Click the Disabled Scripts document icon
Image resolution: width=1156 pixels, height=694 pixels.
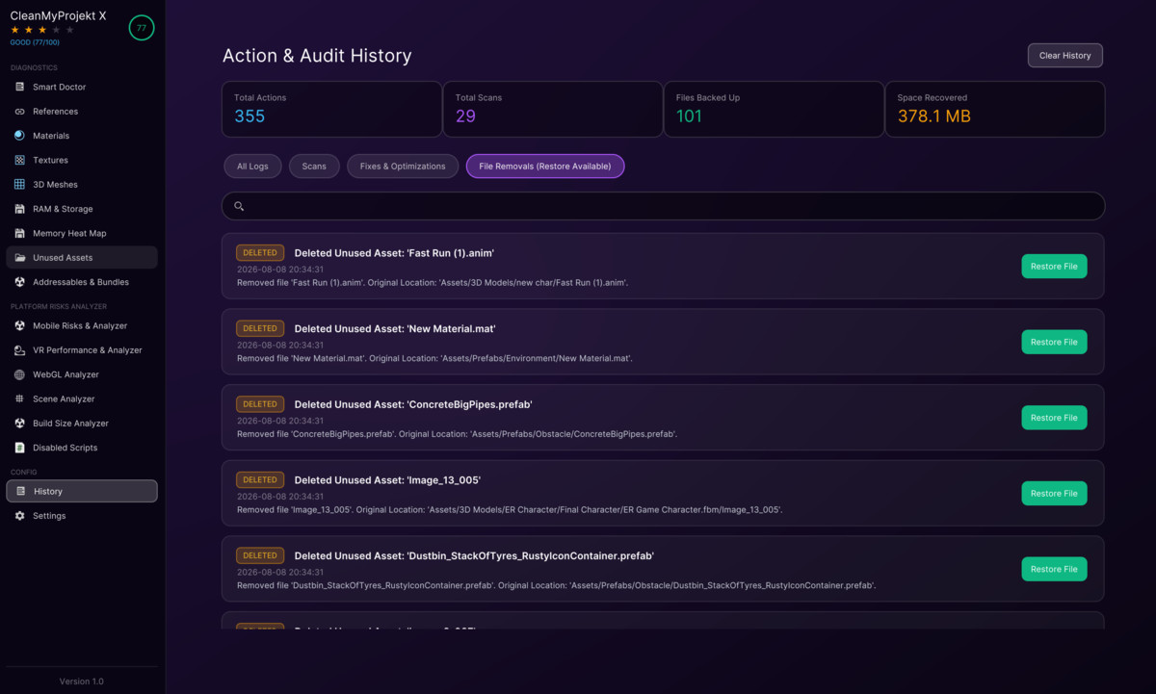(20, 448)
